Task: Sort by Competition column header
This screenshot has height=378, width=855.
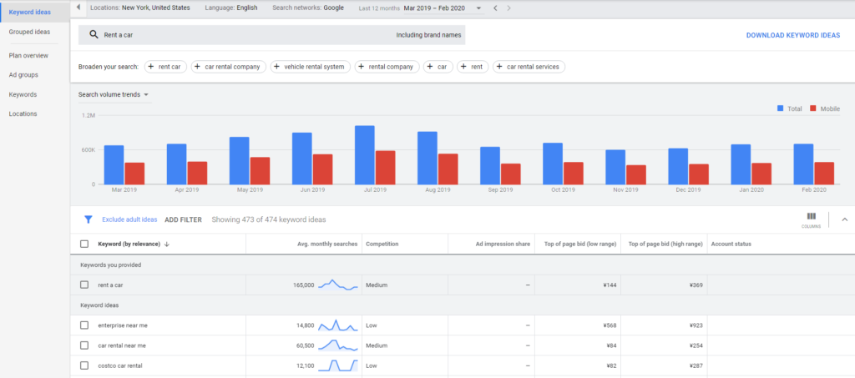Action: pyautogui.click(x=382, y=244)
